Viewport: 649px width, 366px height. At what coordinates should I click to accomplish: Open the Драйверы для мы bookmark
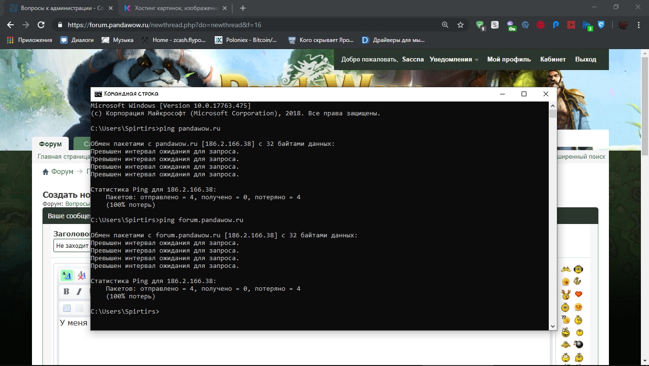(x=393, y=40)
